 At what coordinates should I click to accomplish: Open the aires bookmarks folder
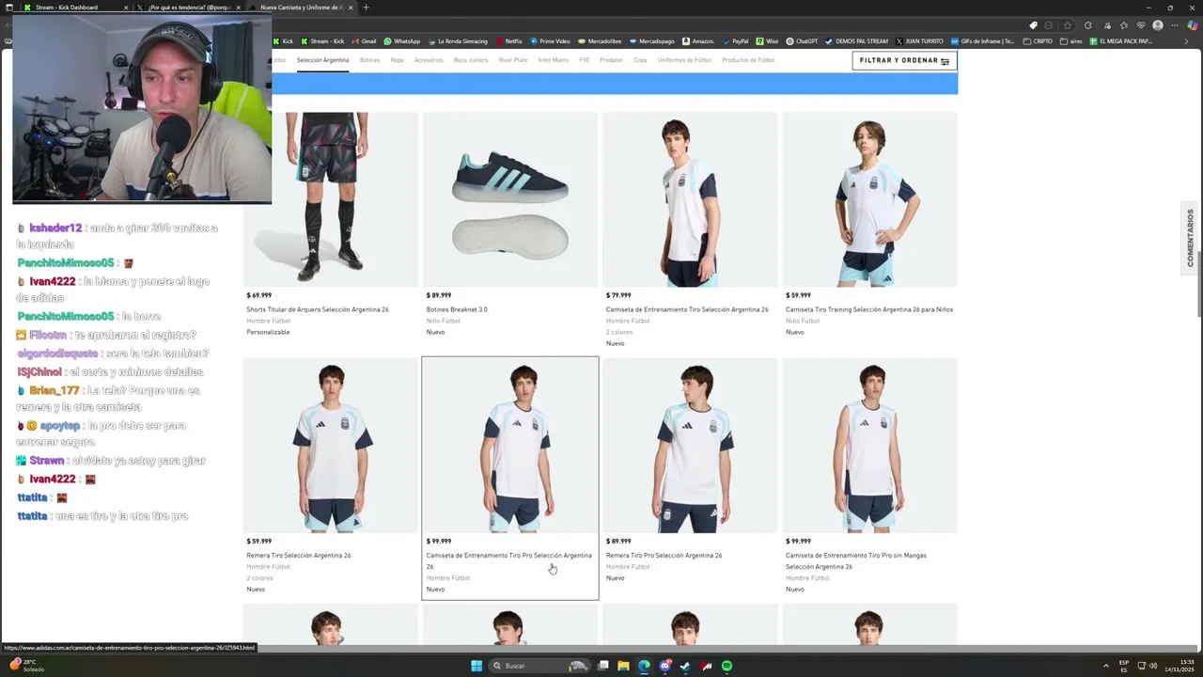pos(1071,41)
